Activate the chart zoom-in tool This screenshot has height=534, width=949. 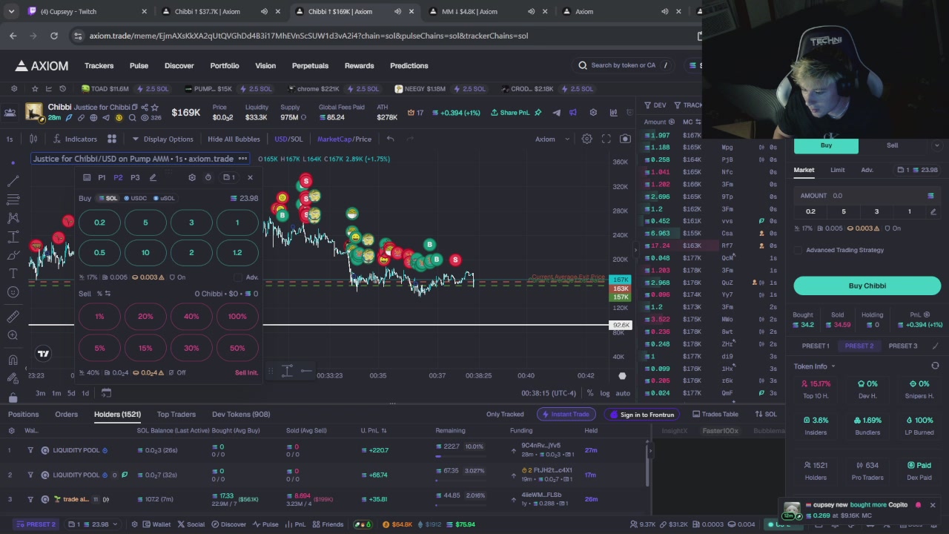point(13,335)
